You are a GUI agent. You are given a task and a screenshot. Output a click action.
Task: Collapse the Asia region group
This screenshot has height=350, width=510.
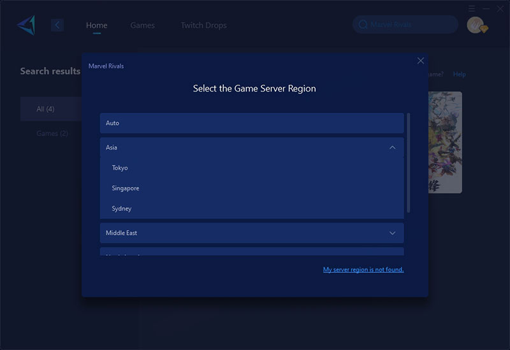(393, 148)
